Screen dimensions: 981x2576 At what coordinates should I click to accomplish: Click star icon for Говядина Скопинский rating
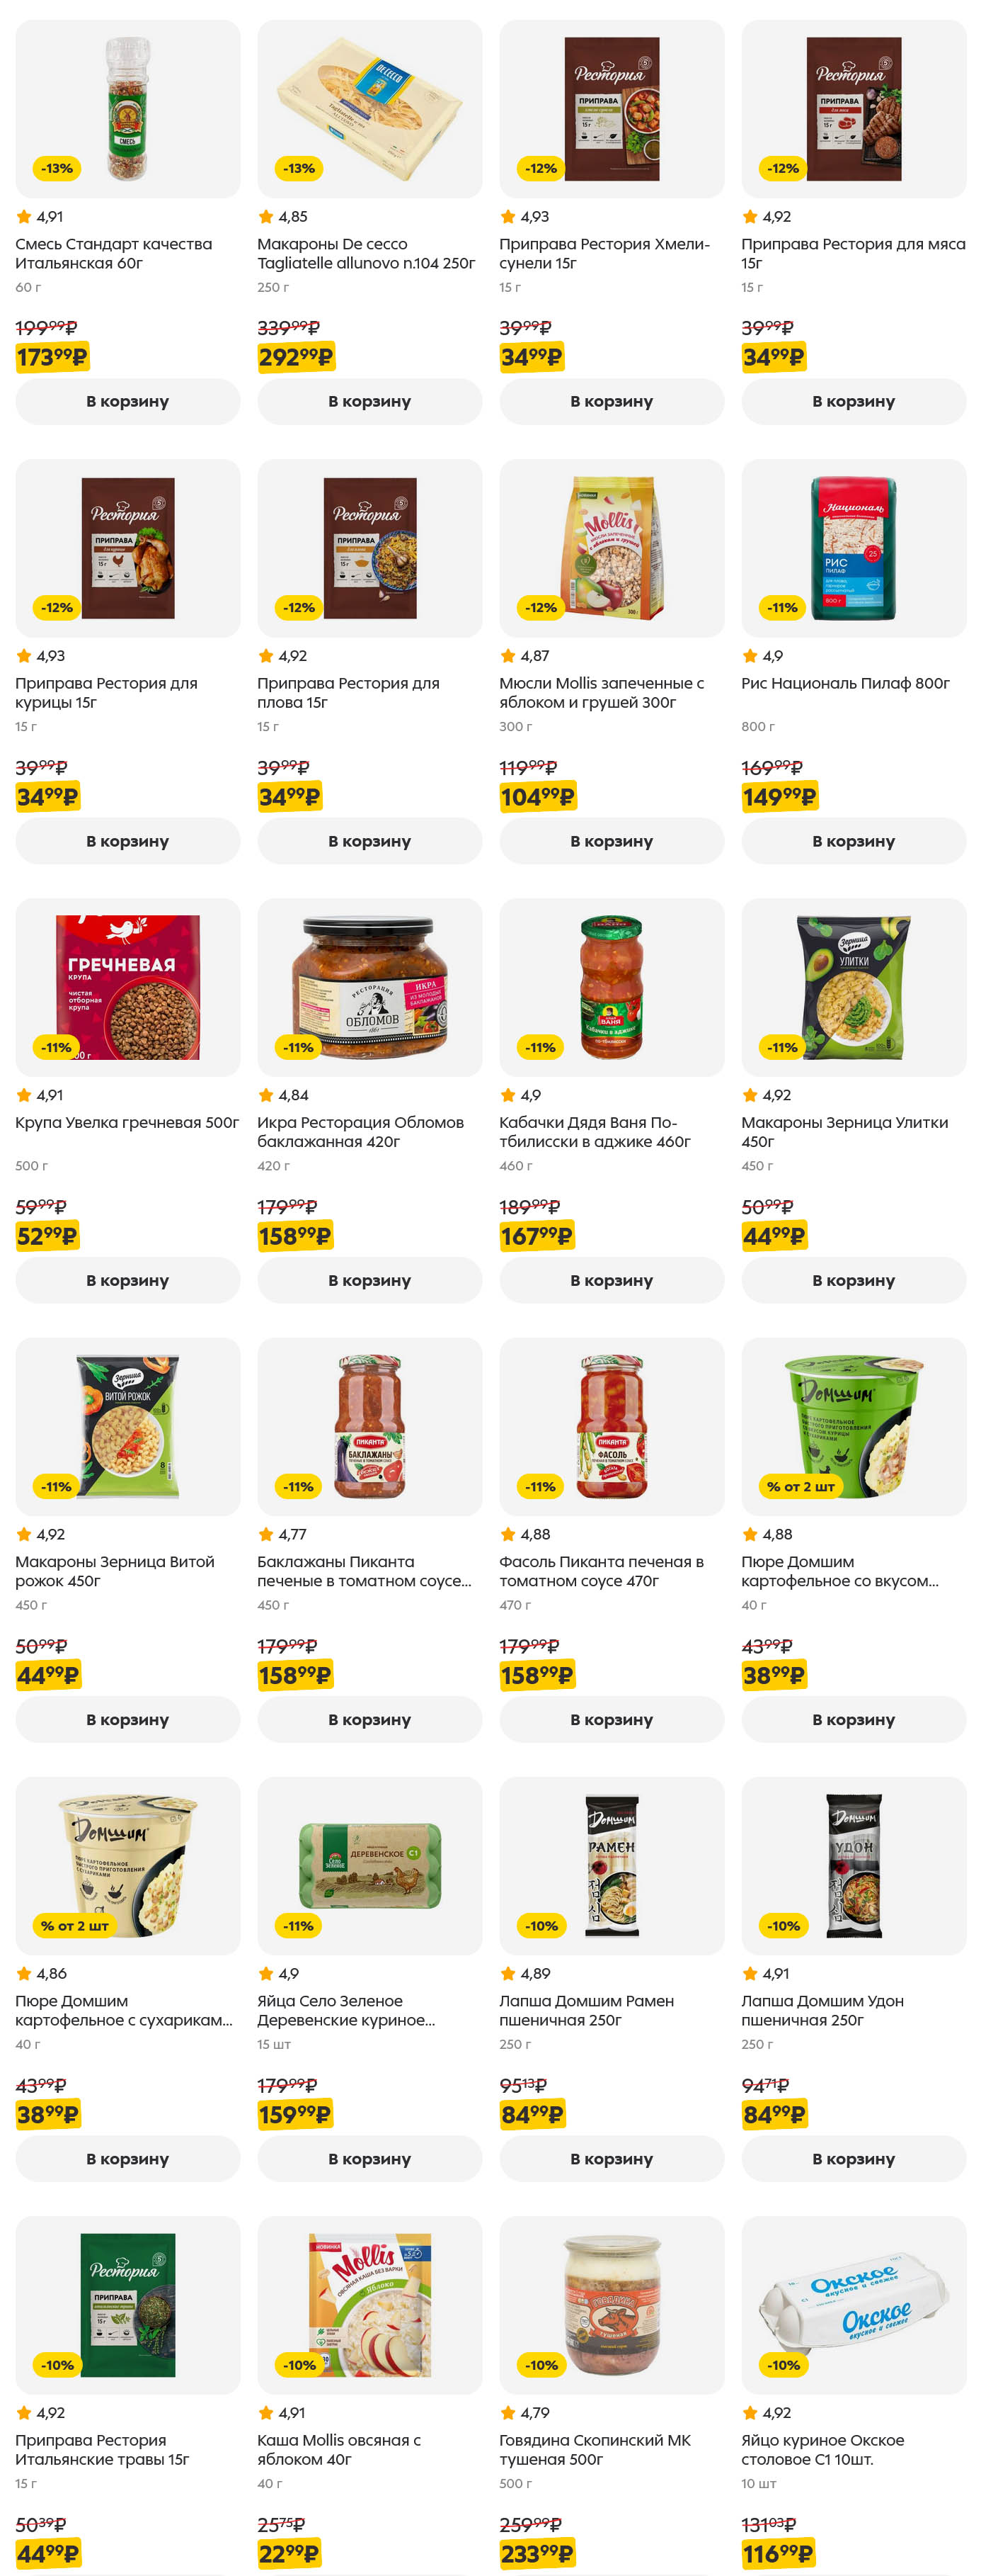507,2412
